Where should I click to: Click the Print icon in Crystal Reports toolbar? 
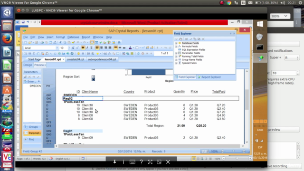(42, 42)
